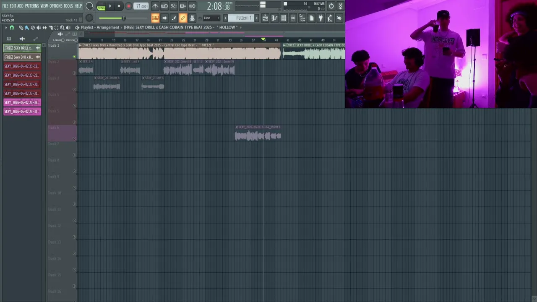537x302 pixels.
Task: Click the Stop transport button
Action: [119, 6]
